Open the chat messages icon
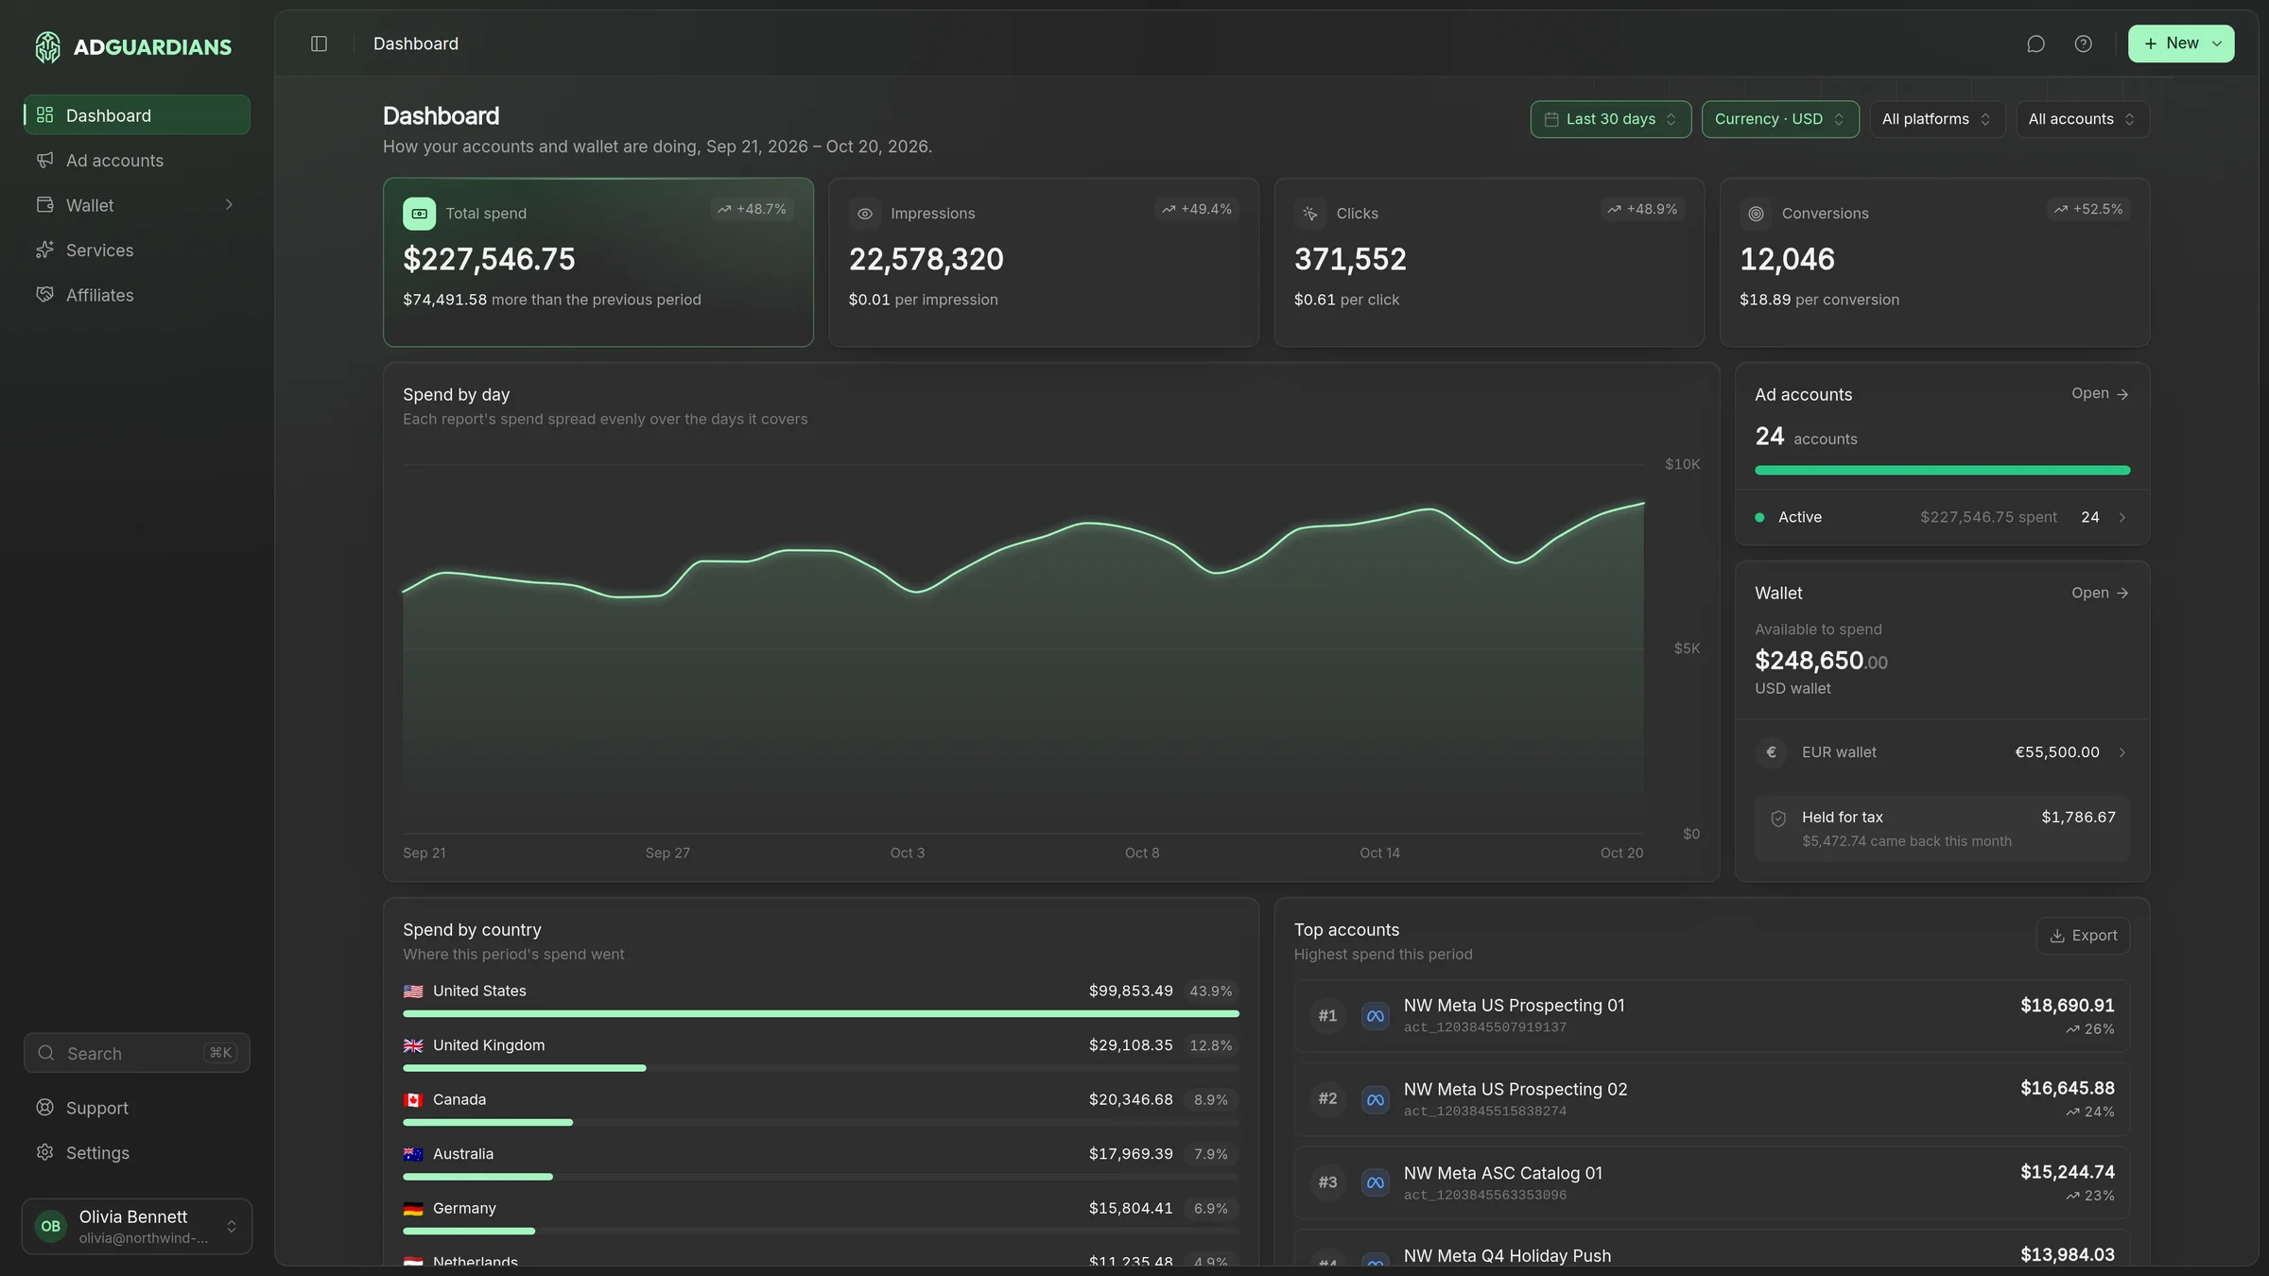Screen dimensions: 2269x1276 (2035, 43)
